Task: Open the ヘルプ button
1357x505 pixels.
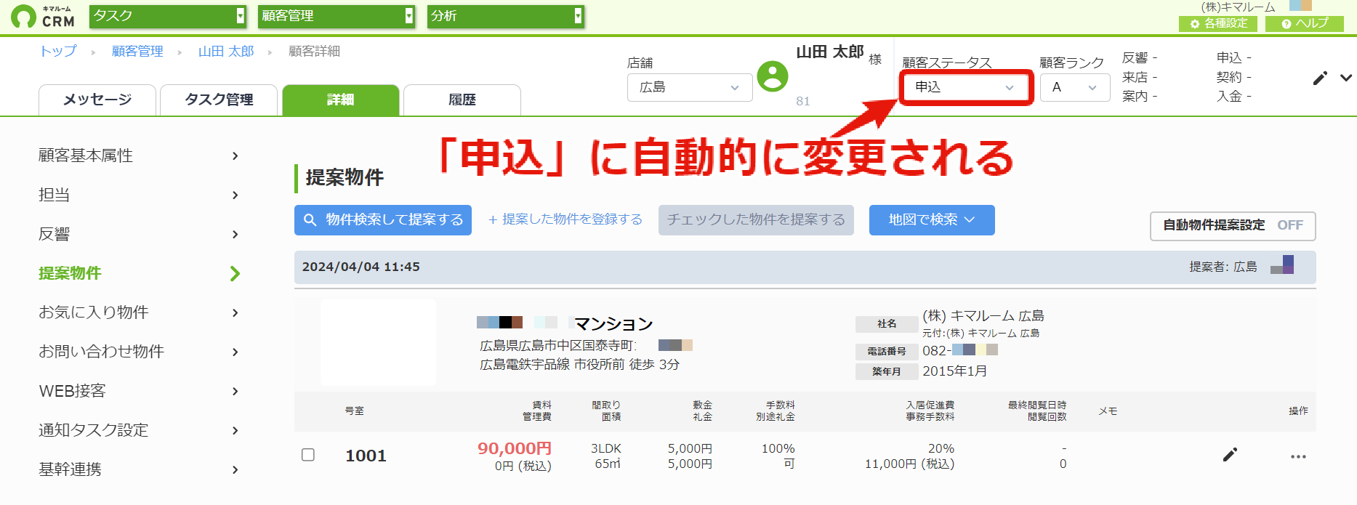Action: coord(1305,23)
